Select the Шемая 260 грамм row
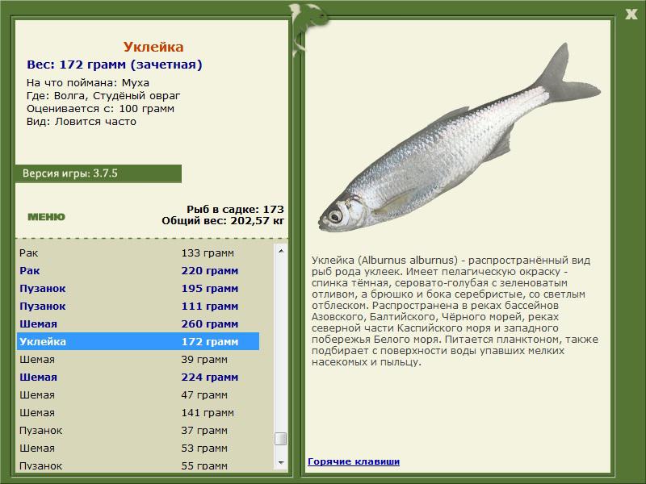 tap(138, 324)
